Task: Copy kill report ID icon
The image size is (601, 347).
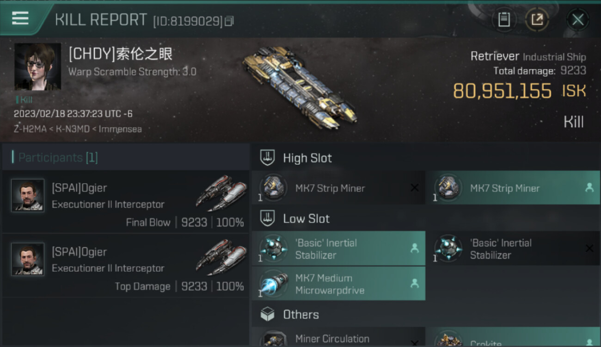Action: (x=230, y=21)
